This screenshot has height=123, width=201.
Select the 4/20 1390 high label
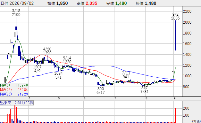point(47,51)
